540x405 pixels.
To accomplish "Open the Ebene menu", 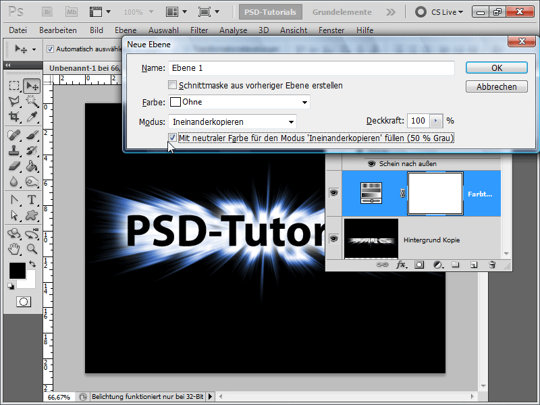I will tap(126, 30).
